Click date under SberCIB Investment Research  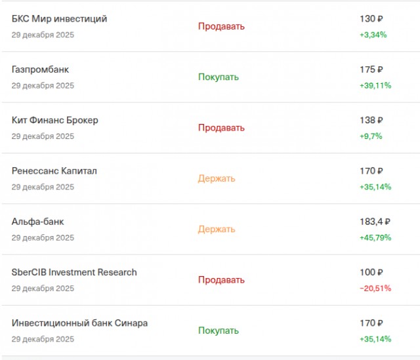coord(43,289)
